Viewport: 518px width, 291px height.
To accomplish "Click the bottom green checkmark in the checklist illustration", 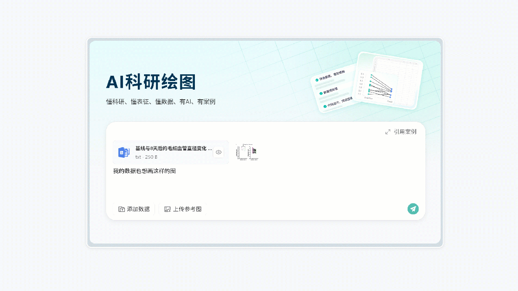I will (x=325, y=106).
